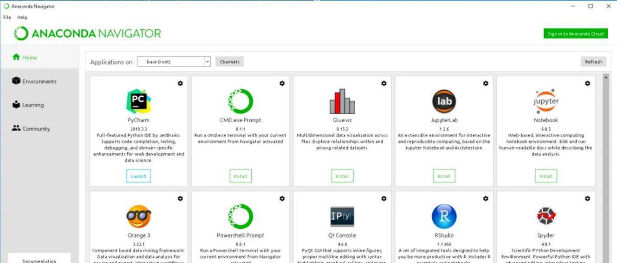Open the RStudio gear options
617x263 pixels.
[485, 199]
